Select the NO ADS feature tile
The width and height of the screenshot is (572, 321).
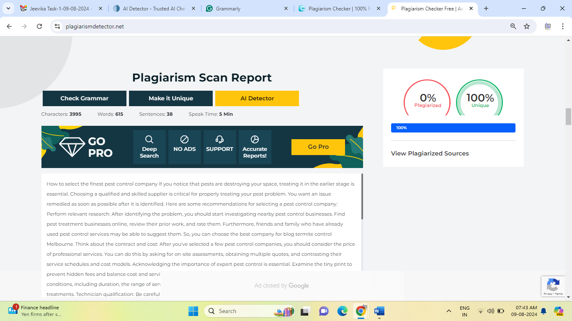pos(185,147)
